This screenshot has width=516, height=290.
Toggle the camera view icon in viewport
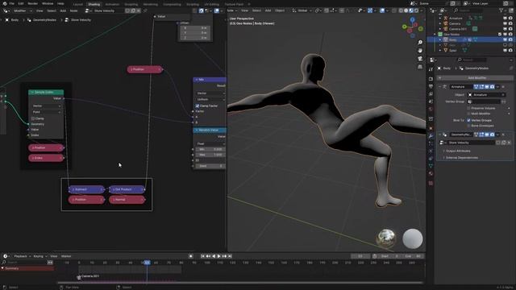tap(420, 59)
